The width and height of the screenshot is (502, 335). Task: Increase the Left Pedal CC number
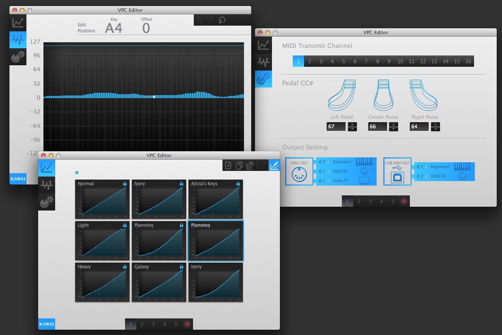[x=352, y=124]
